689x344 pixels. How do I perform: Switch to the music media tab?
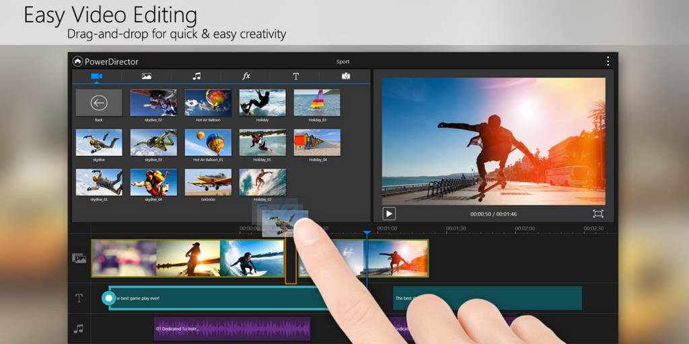196,77
